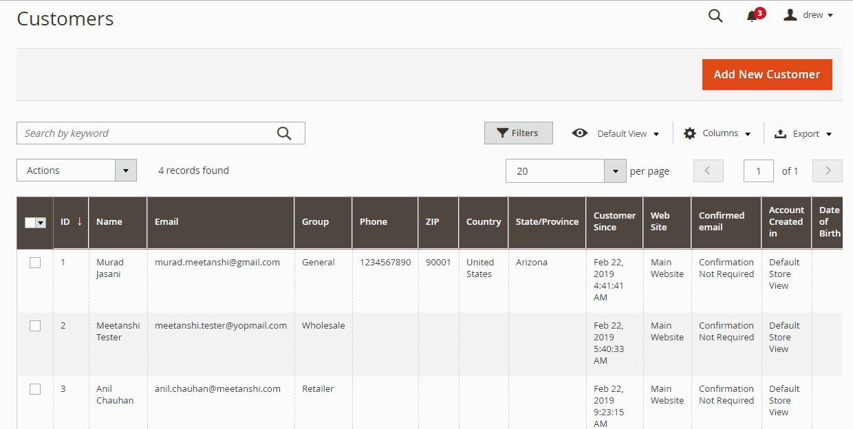Click email meetanshi.tester@yopmail.com
The width and height of the screenshot is (853, 429).
(x=221, y=325)
